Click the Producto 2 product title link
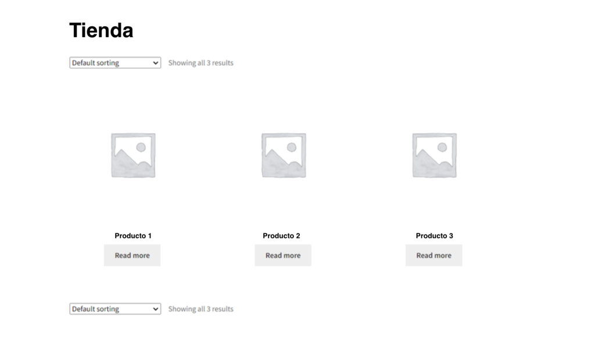 click(x=281, y=236)
